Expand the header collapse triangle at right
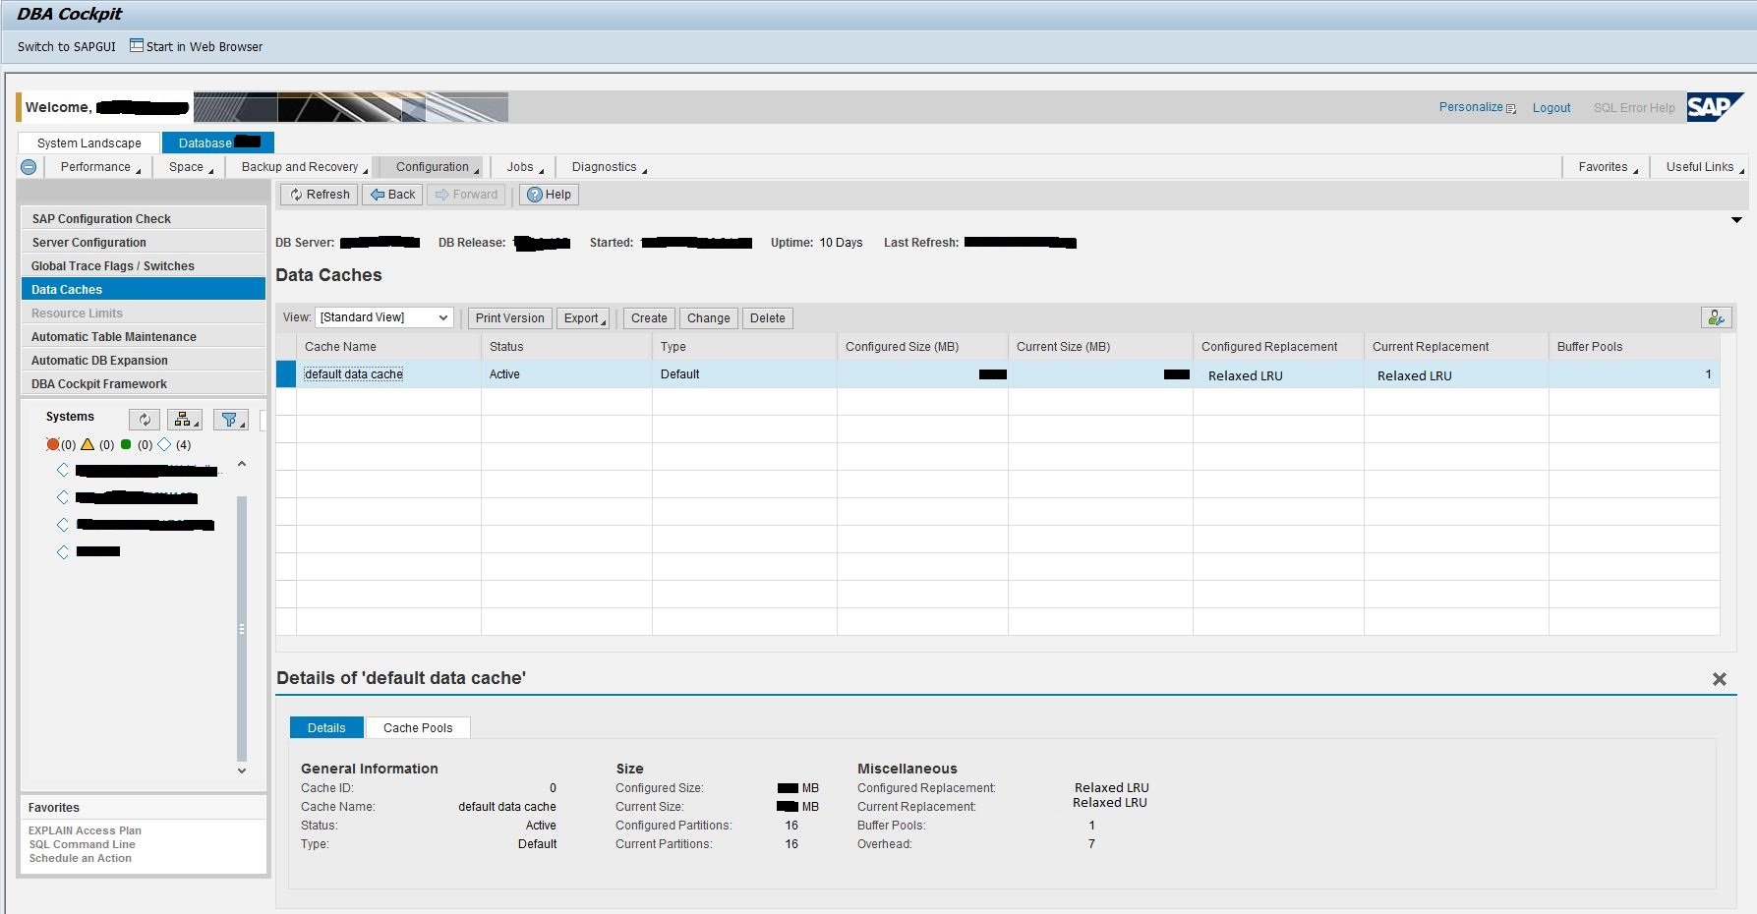The height and width of the screenshot is (914, 1757). [x=1736, y=220]
